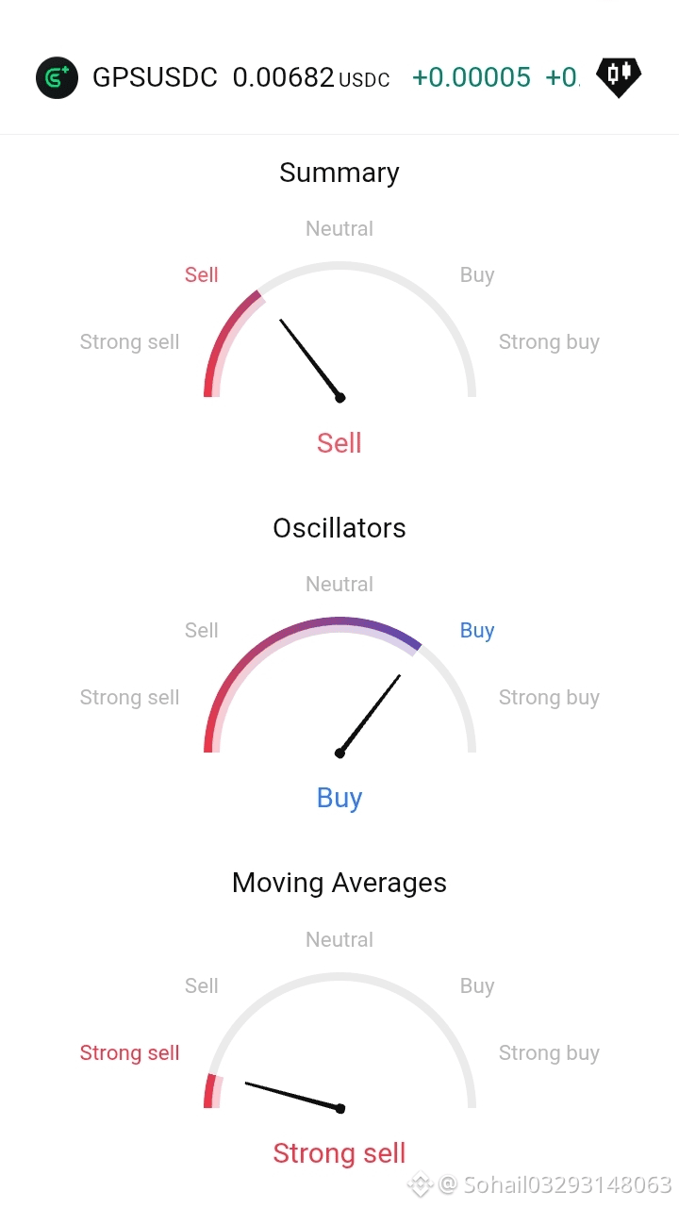The height and width of the screenshot is (1208, 679).
Task: Open the candlestick chart badge icon
Action: pos(619,77)
